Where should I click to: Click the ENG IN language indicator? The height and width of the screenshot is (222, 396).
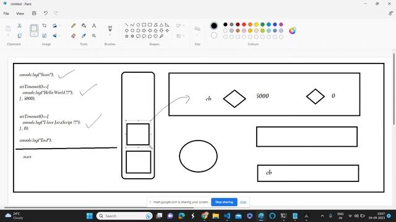click(340, 216)
